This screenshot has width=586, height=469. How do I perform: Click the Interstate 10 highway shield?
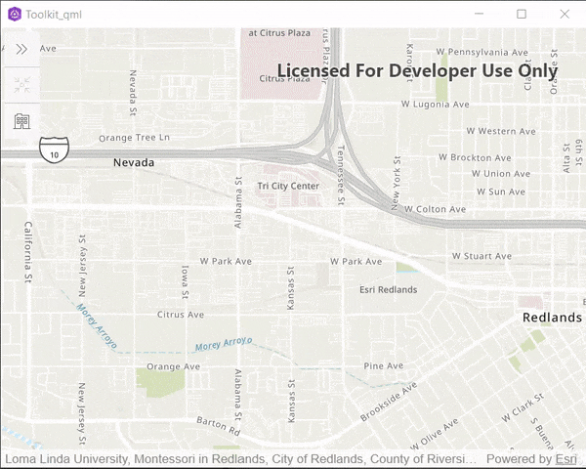(x=54, y=149)
